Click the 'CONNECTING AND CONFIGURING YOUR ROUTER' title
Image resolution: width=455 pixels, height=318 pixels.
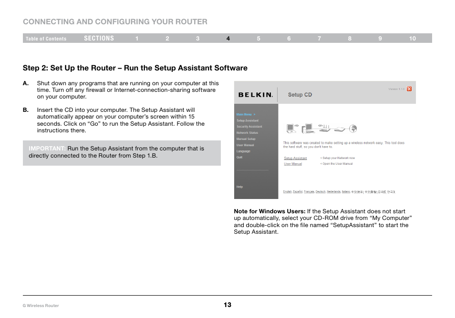[115, 22]
